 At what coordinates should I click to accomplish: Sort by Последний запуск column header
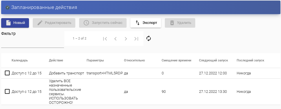click(x=250, y=60)
